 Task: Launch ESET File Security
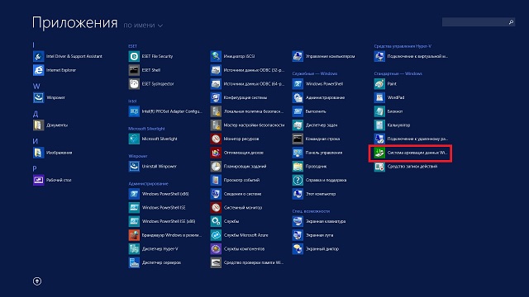click(150, 56)
